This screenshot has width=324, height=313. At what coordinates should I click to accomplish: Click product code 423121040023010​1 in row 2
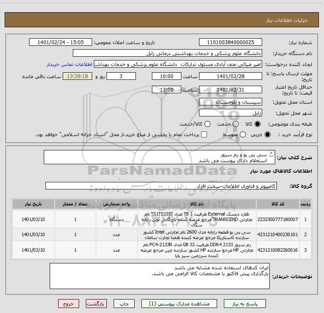(x=278, y=234)
